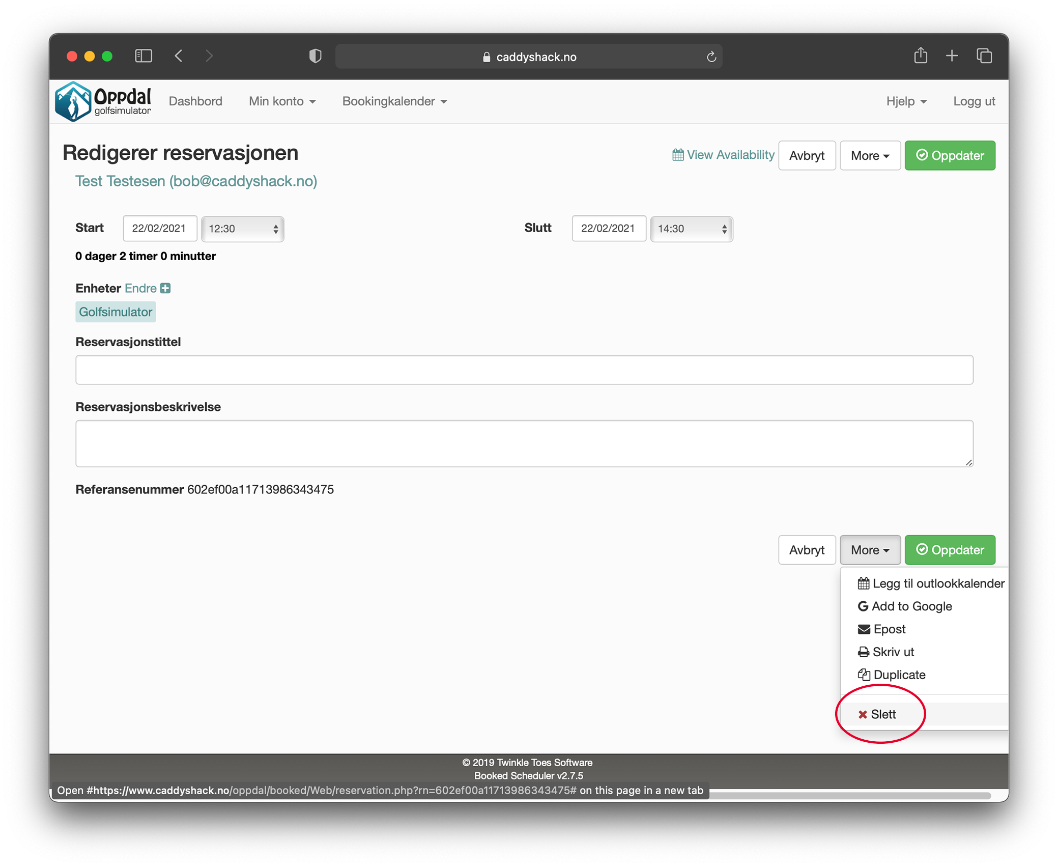The width and height of the screenshot is (1058, 867).
Task: Show the tab overview icon
Action: click(x=984, y=55)
